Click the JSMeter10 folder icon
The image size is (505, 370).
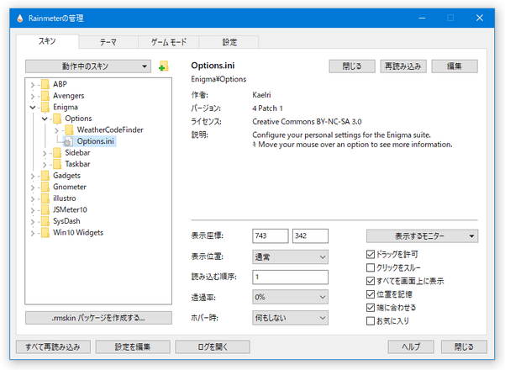[x=45, y=210]
